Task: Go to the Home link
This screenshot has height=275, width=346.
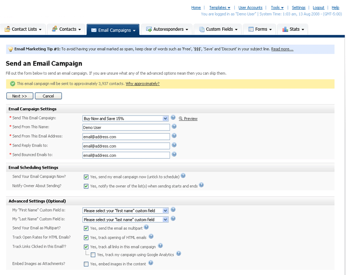Action: 196,7
